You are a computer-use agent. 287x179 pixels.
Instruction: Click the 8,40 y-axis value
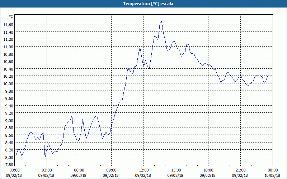9,142
